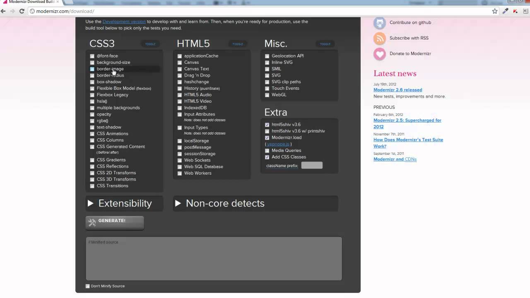530x298 pixels.
Task: Enable HTML5 Video test
Action: (x=180, y=101)
